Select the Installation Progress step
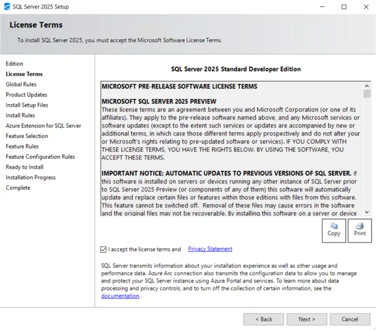376x330 pixels. [30, 177]
